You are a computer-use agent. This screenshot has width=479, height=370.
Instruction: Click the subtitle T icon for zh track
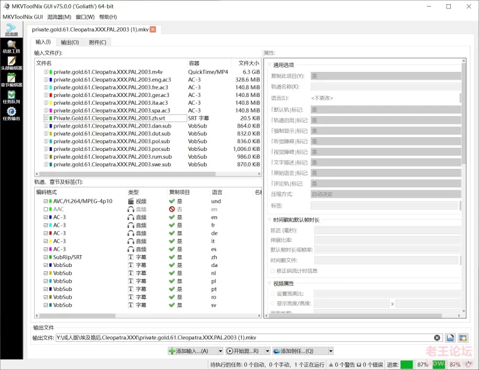pyautogui.click(x=131, y=257)
